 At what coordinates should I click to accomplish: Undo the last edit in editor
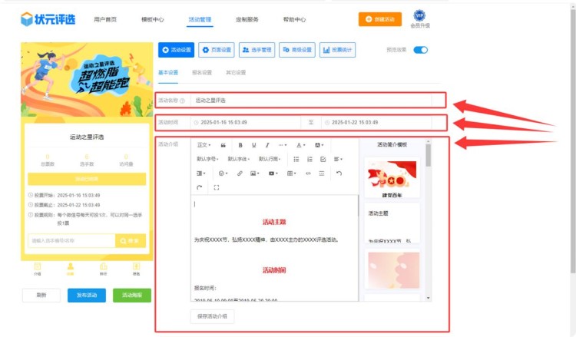tap(339, 173)
